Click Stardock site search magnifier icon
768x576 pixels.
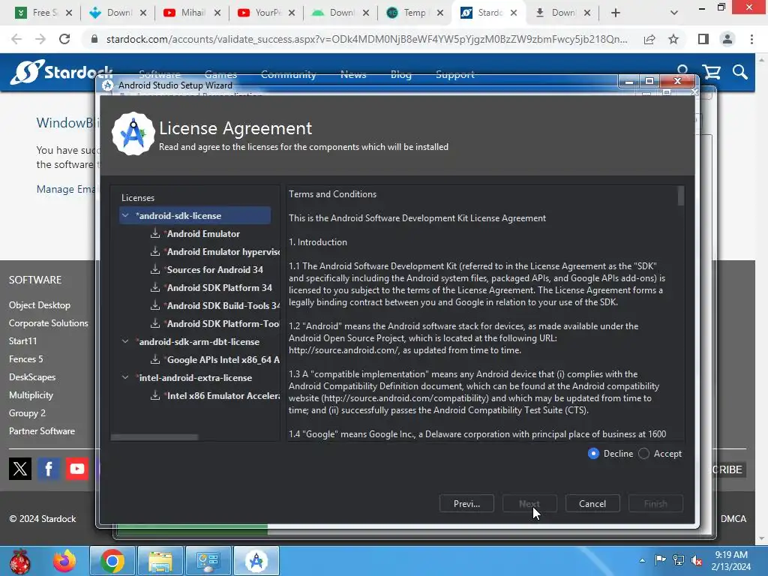(x=740, y=73)
